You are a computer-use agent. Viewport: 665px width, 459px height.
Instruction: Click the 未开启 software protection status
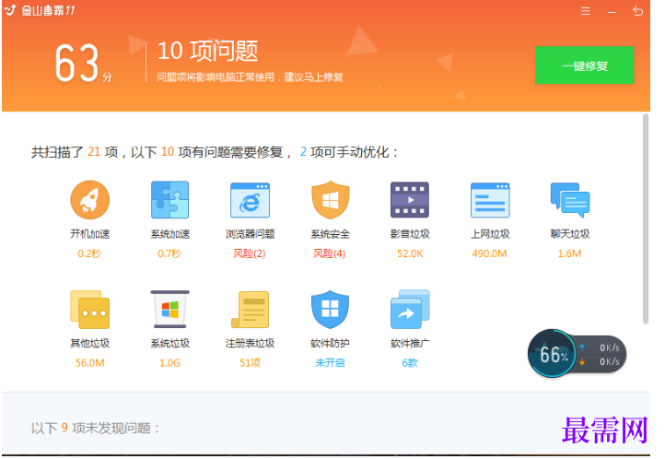(x=330, y=363)
